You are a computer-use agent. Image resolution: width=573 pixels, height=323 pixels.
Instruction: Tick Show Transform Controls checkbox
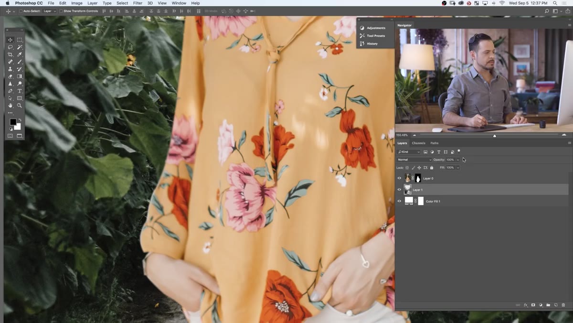pyautogui.click(x=61, y=11)
